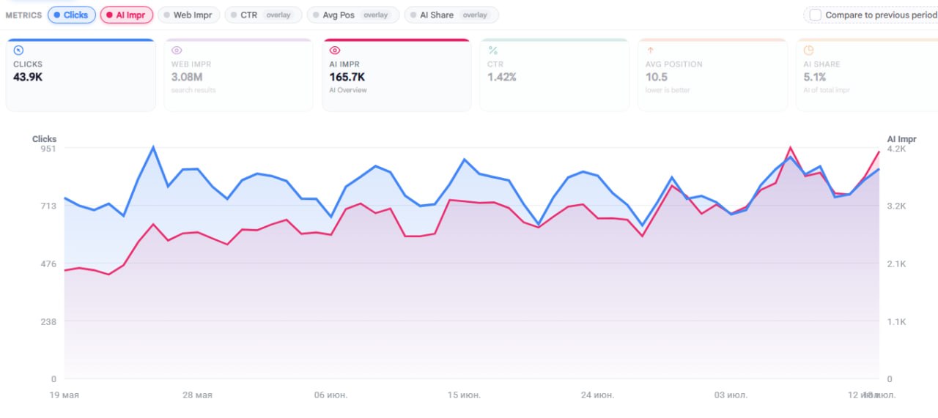Click the Clicks card cursor icon
938x418 pixels.
pyautogui.click(x=19, y=51)
